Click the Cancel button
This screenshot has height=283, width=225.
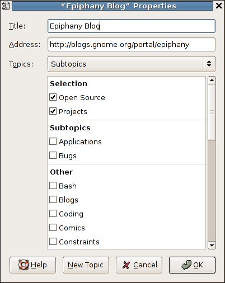pyautogui.click(x=139, y=265)
